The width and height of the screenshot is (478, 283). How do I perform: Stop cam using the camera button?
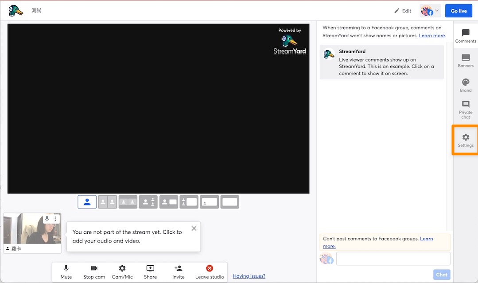pos(94,272)
